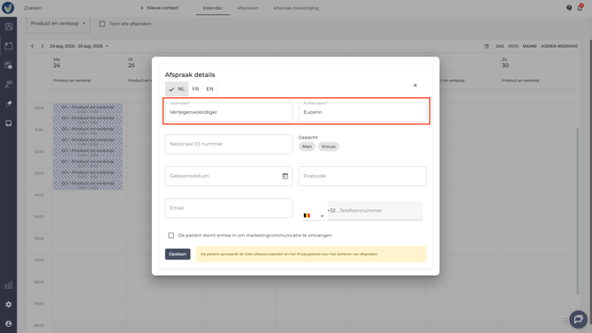Click the Nieuw contact button
The image size is (592, 333).
point(159,8)
